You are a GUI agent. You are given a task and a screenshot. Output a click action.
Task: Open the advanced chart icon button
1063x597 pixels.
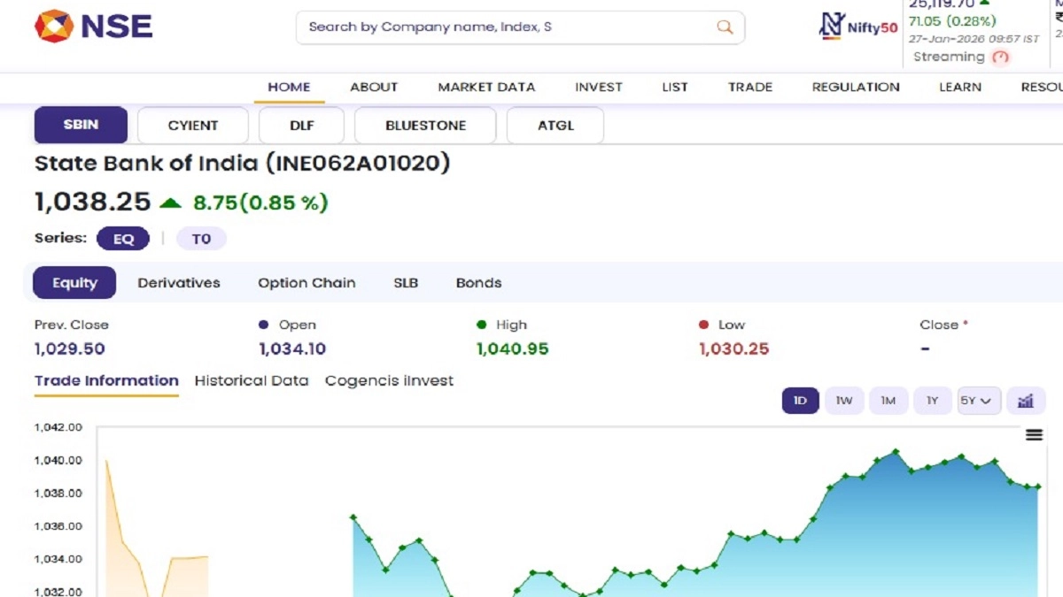click(1026, 401)
